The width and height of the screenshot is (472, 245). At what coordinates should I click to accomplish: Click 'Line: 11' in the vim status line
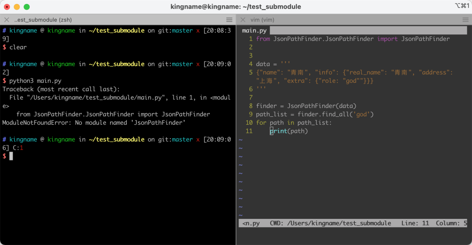[x=415, y=223]
